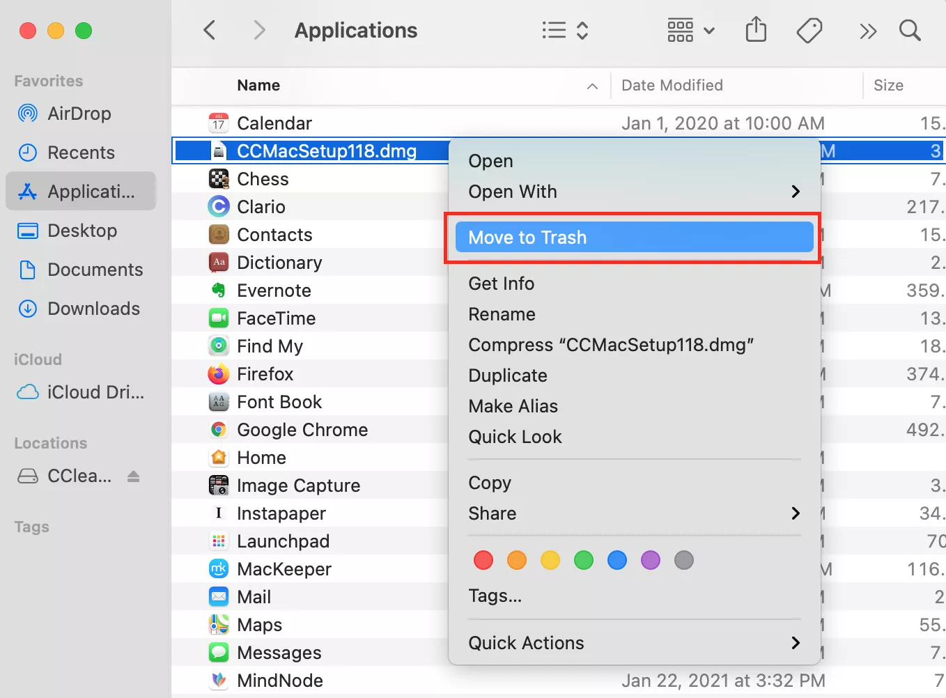Open the Downloads sidebar folder

[x=94, y=309]
